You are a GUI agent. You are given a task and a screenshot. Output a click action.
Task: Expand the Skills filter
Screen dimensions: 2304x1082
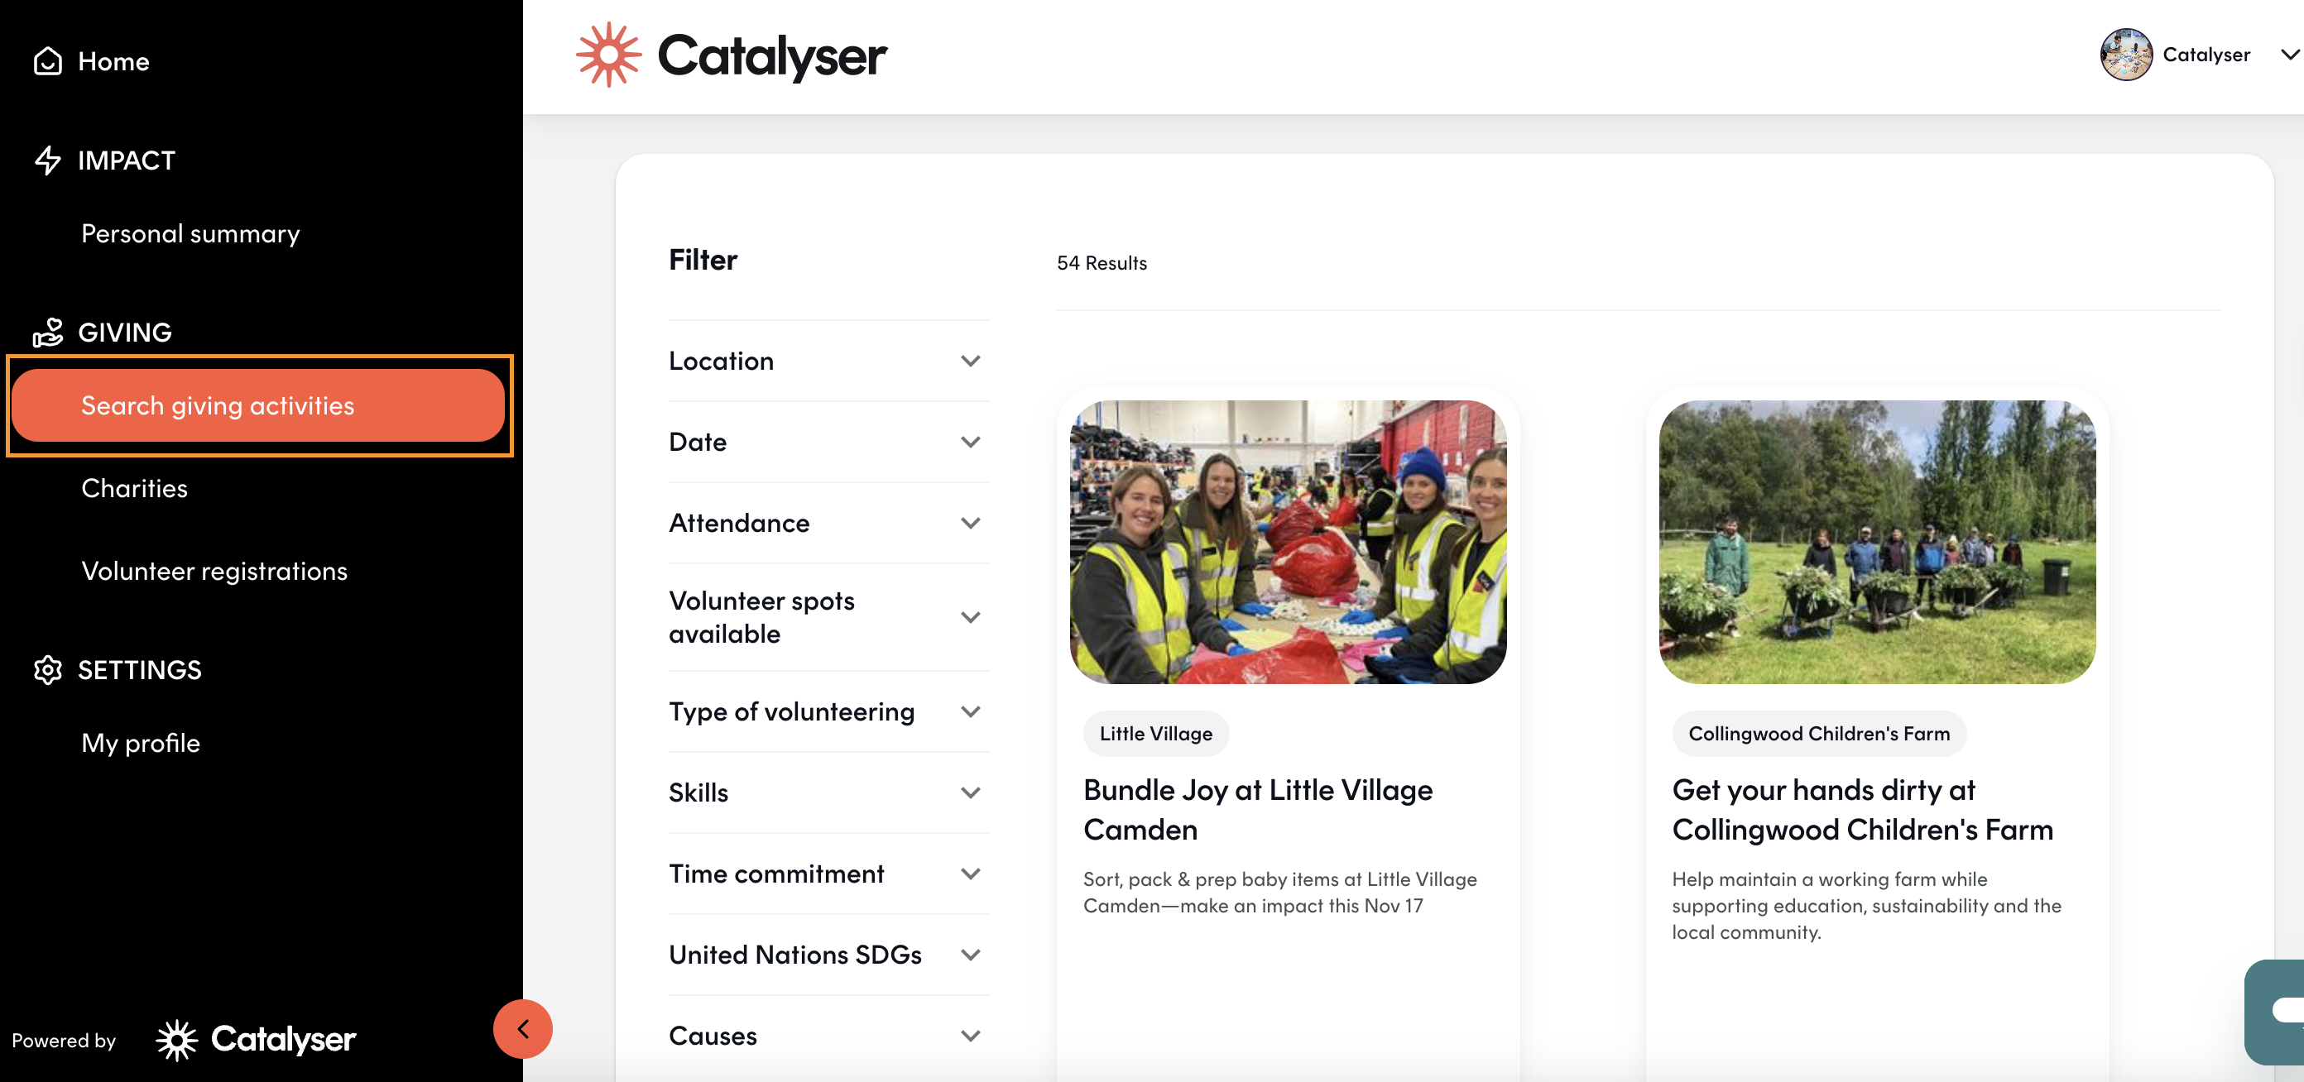pos(829,792)
